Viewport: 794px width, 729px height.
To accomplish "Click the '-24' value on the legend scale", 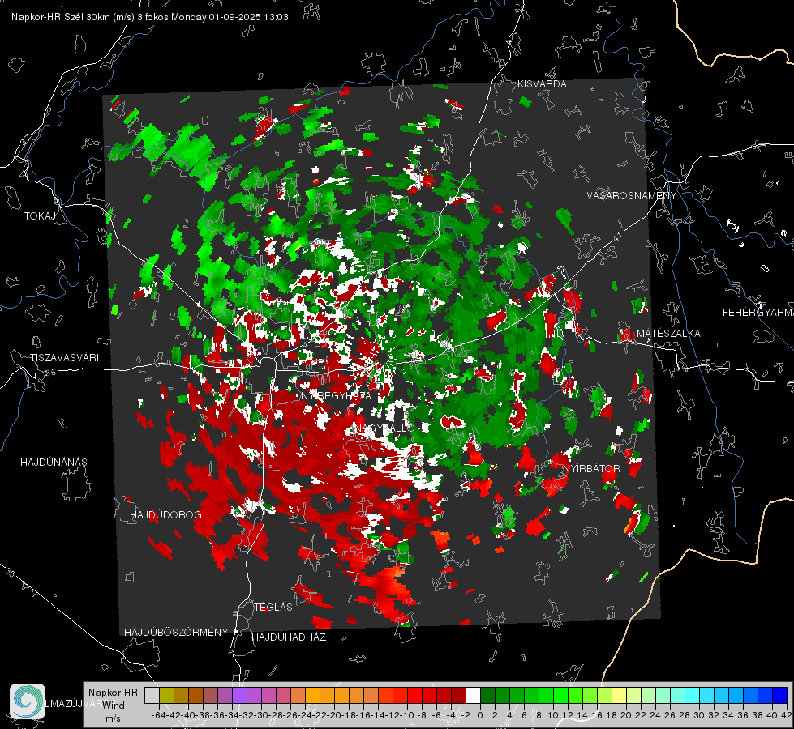I will (x=306, y=716).
